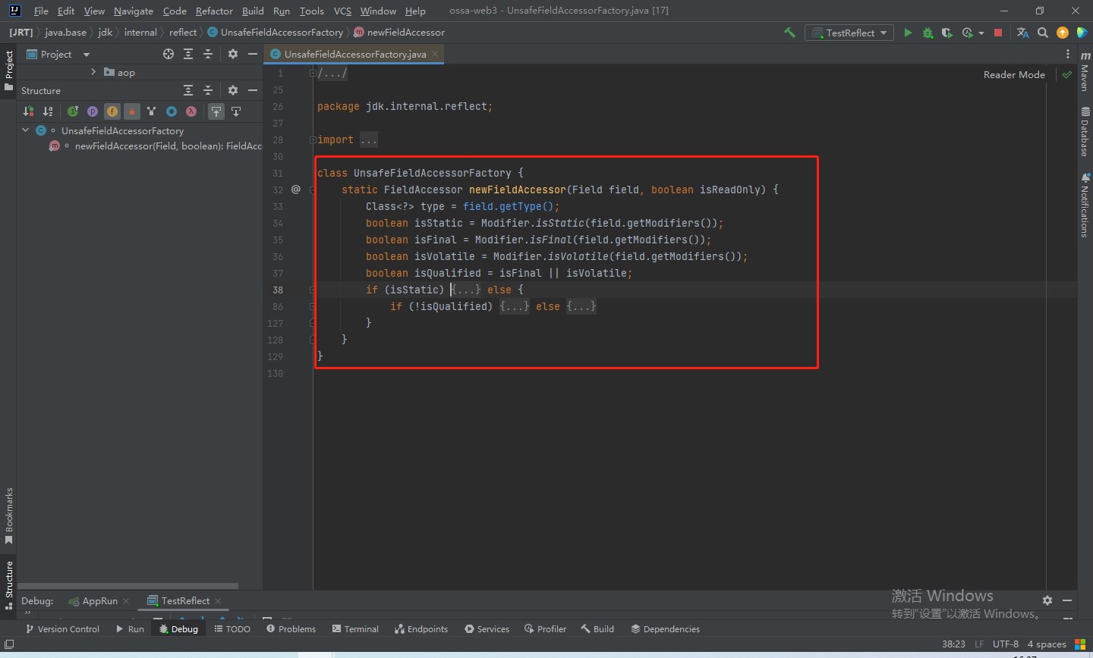Click the reflect breadcrumb in navigation bar
The width and height of the screenshot is (1093, 658).
coord(183,32)
